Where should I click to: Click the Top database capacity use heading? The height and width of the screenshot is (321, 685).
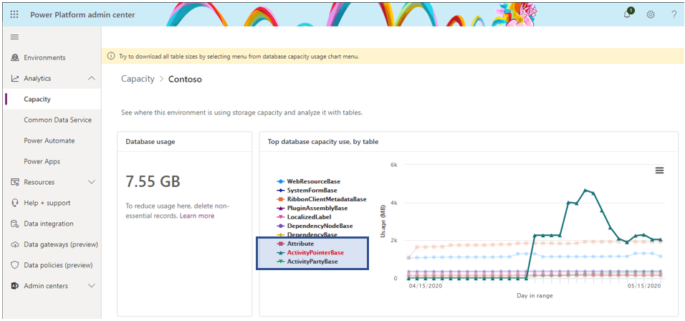click(x=323, y=142)
